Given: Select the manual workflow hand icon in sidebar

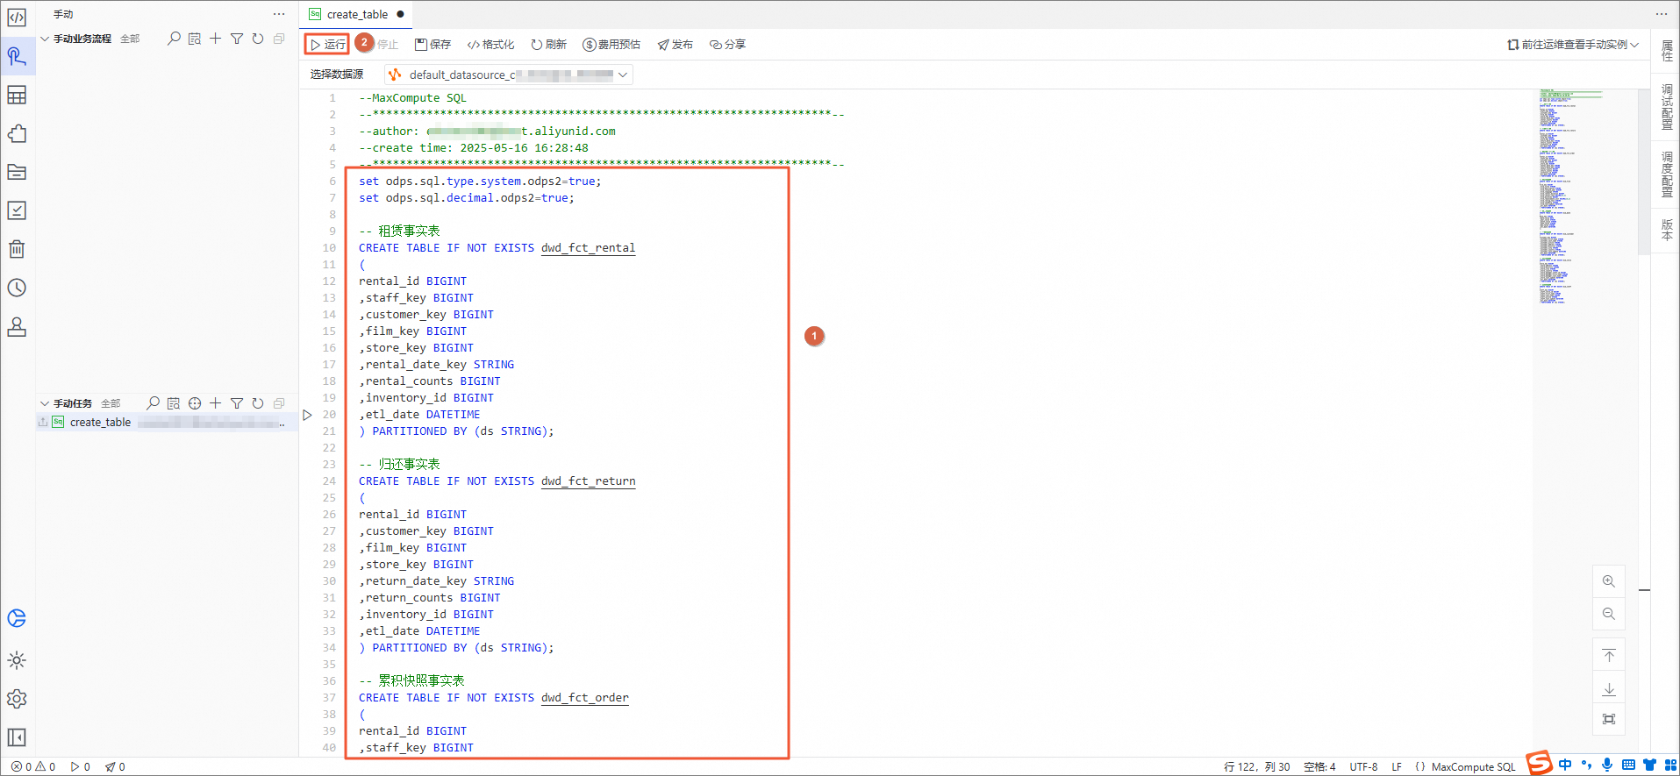Looking at the screenshot, I should pyautogui.click(x=17, y=56).
